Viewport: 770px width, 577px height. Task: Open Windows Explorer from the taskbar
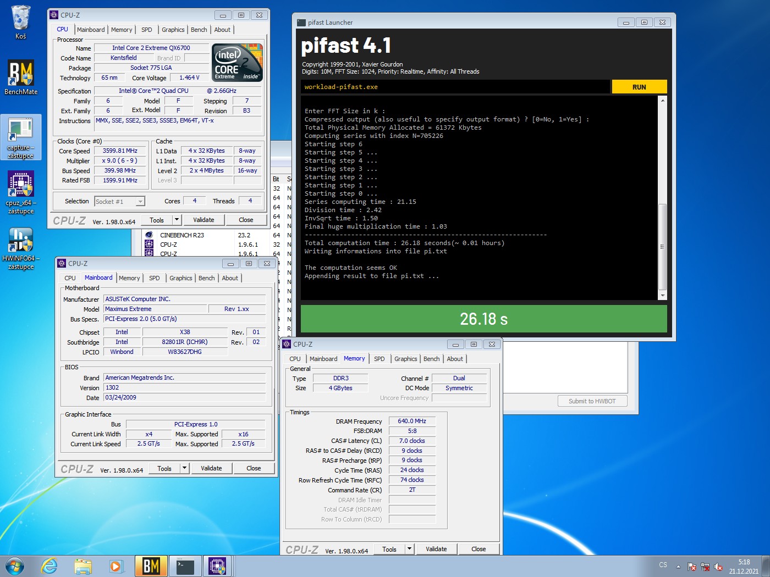[x=83, y=566]
